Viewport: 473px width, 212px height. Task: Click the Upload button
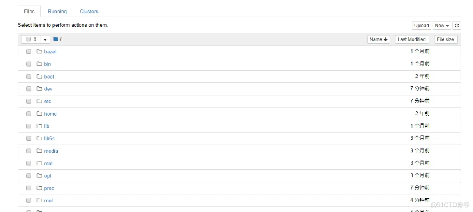click(x=421, y=26)
